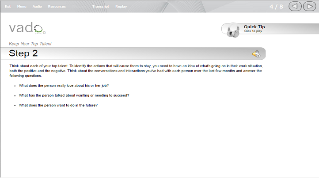Open the Audio options

point(37,7)
